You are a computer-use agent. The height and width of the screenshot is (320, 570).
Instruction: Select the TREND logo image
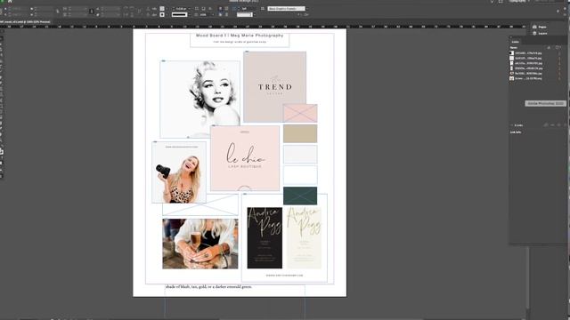click(275, 87)
